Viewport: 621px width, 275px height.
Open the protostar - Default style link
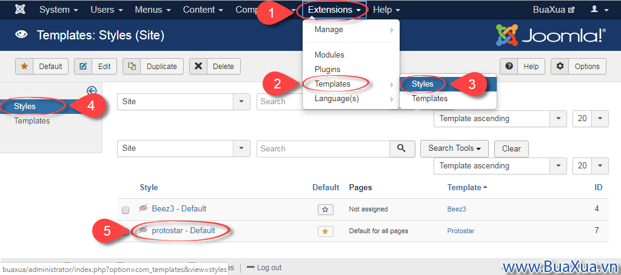point(183,230)
